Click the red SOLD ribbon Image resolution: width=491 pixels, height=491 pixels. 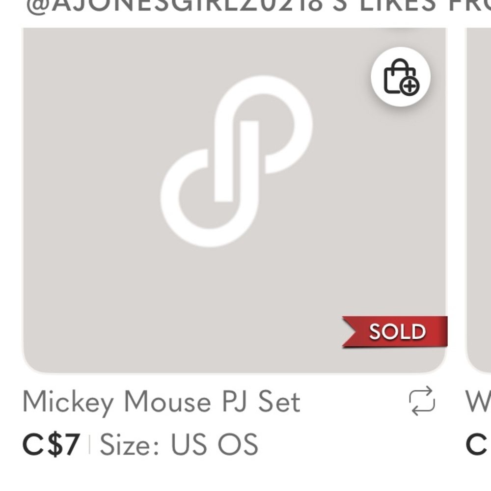pyautogui.click(x=396, y=332)
